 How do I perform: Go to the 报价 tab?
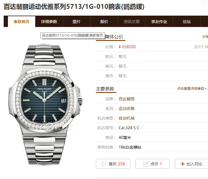tap(104, 22)
